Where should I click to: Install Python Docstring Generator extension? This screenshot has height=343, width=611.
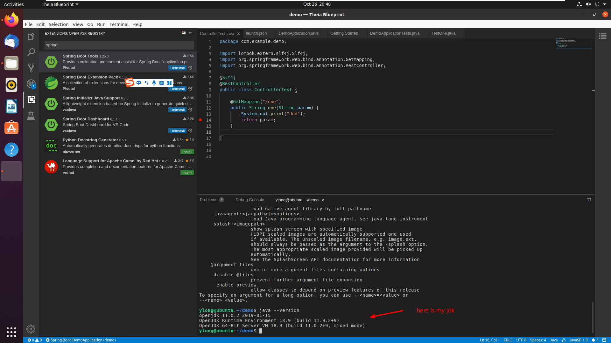coord(187,152)
